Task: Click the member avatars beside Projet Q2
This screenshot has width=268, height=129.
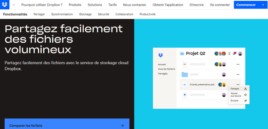Action: coord(220,54)
